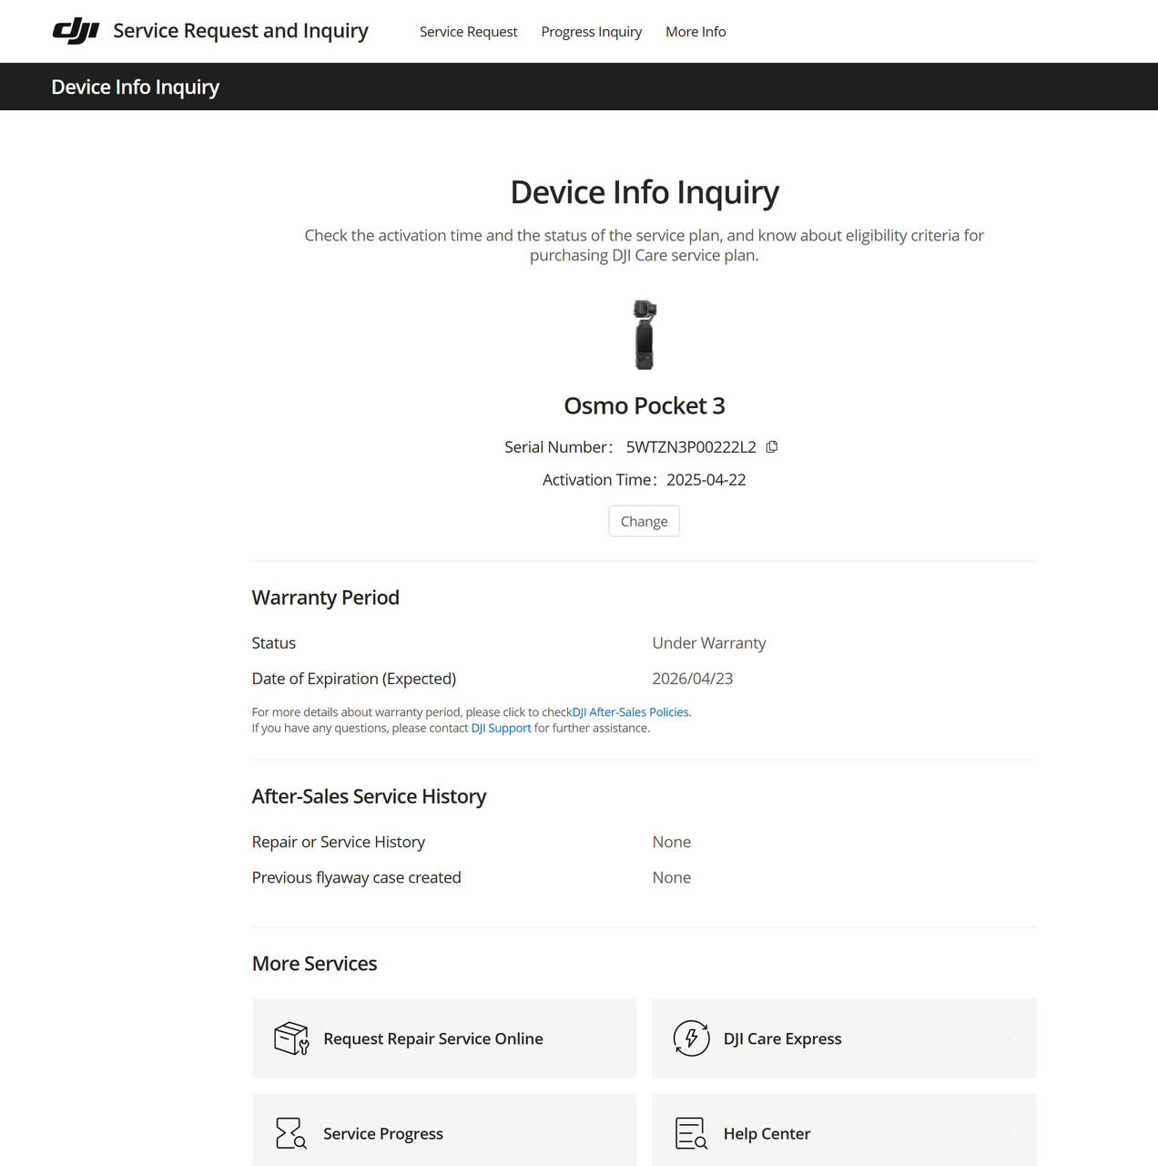The image size is (1158, 1166).
Task: Copy the serial number with the copy icon
Action: [772, 447]
